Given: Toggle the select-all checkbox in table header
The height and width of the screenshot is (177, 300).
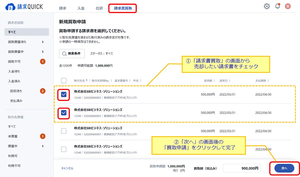Looking at the screenshot, I should [64, 81].
